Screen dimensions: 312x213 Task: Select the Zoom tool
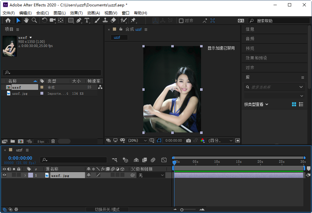(34, 20)
